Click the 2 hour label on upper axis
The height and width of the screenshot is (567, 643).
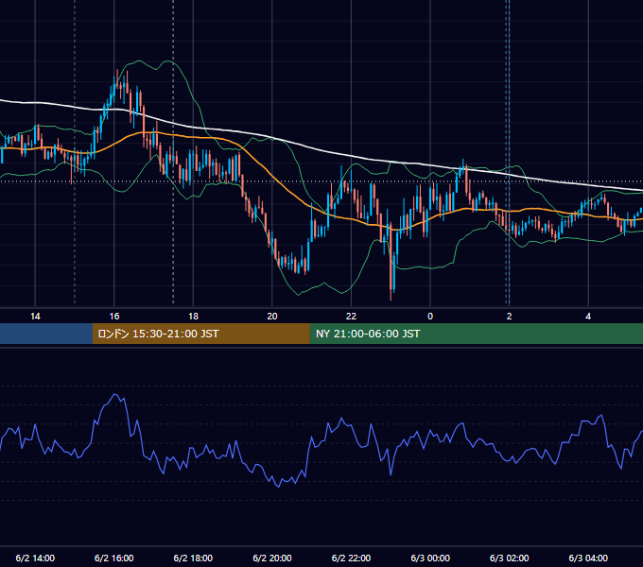pyautogui.click(x=509, y=317)
